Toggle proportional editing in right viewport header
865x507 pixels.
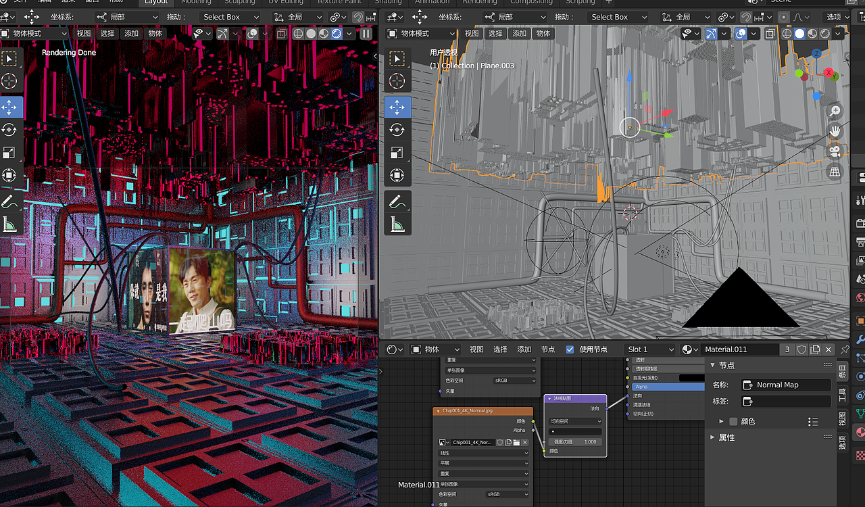[783, 17]
